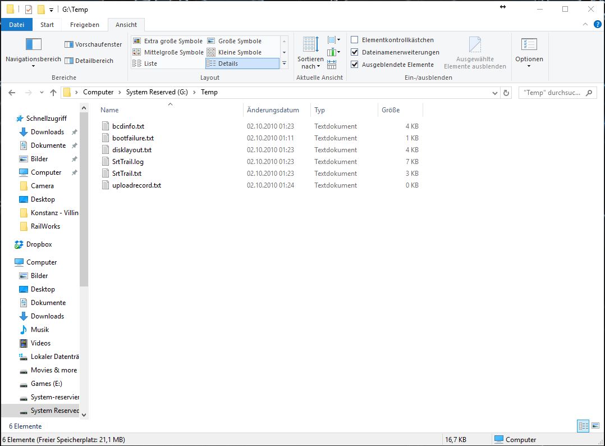Image resolution: width=605 pixels, height=446 pixels.
Task: Open the Camera folder in sidebar
Action: (42, 186)
